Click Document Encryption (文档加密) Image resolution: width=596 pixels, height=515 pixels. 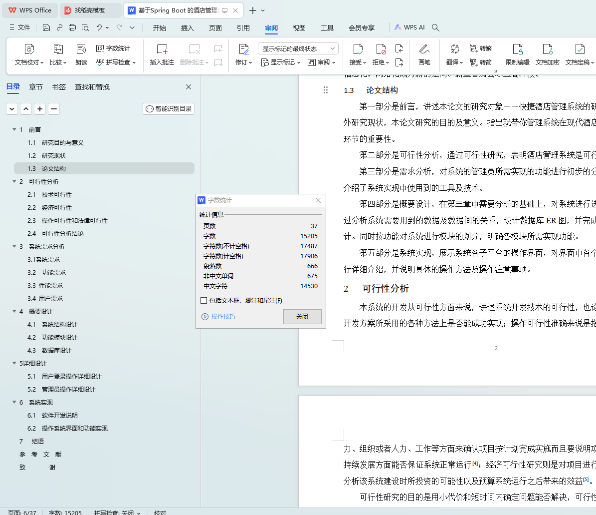[x=547, y=54]
